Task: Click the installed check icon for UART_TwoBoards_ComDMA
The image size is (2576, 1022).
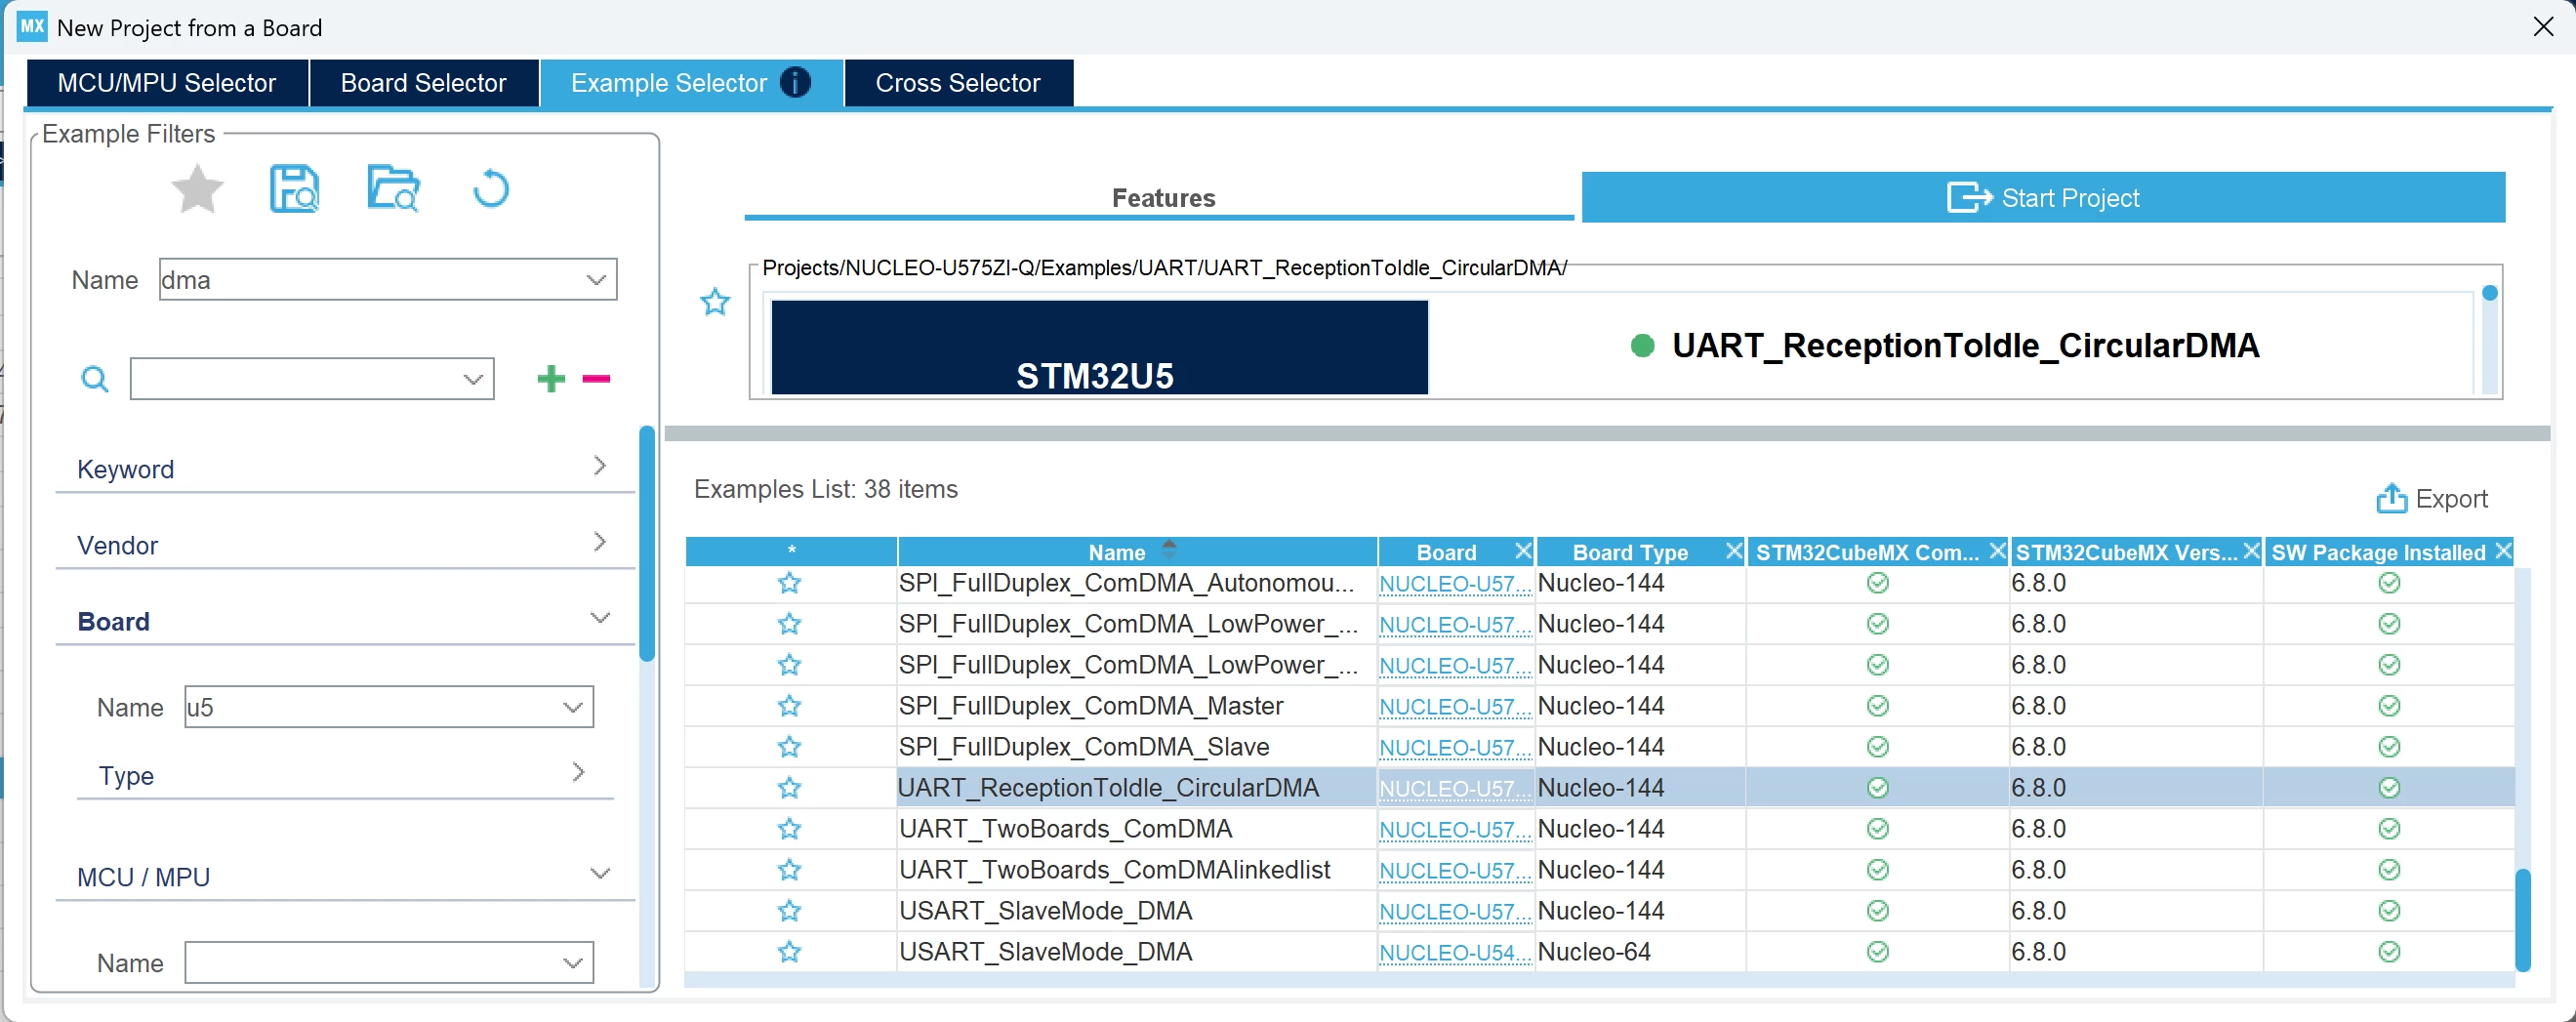Action: click(x=2389, y=829)
